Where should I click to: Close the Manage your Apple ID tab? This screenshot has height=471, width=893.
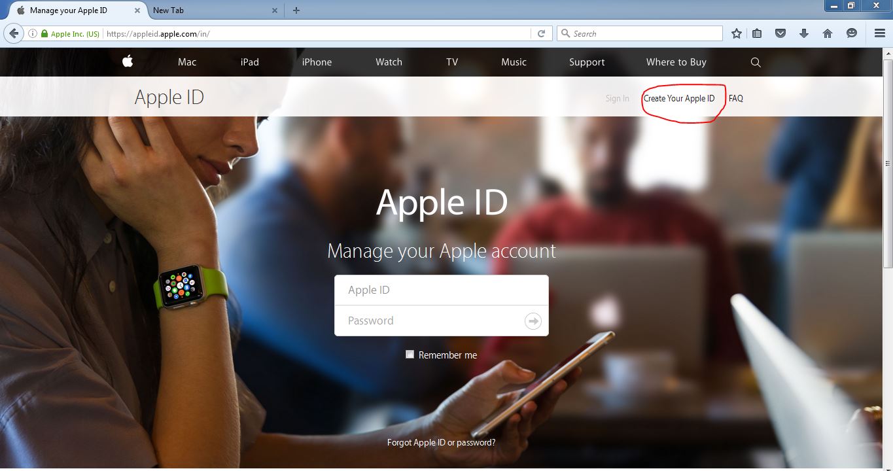coord(137,10)
